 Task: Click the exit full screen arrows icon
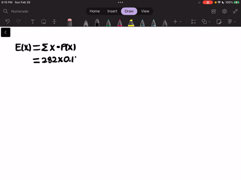point(235,11)
